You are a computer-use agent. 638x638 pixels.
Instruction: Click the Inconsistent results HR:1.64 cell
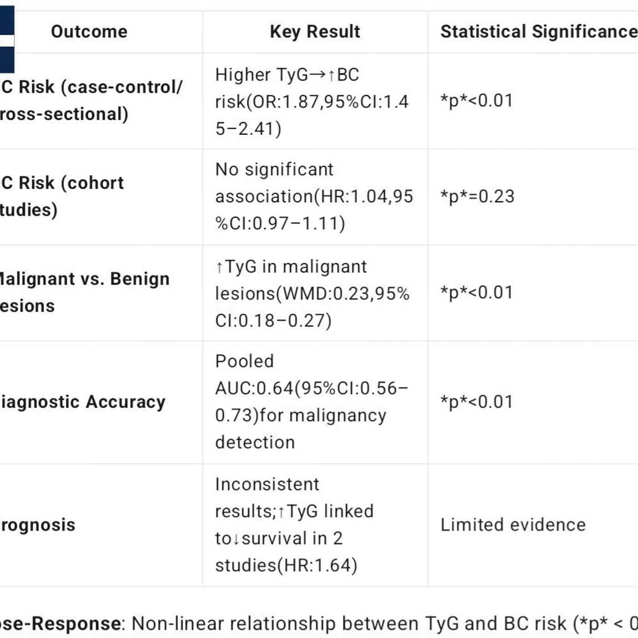(x=294, y=525)
